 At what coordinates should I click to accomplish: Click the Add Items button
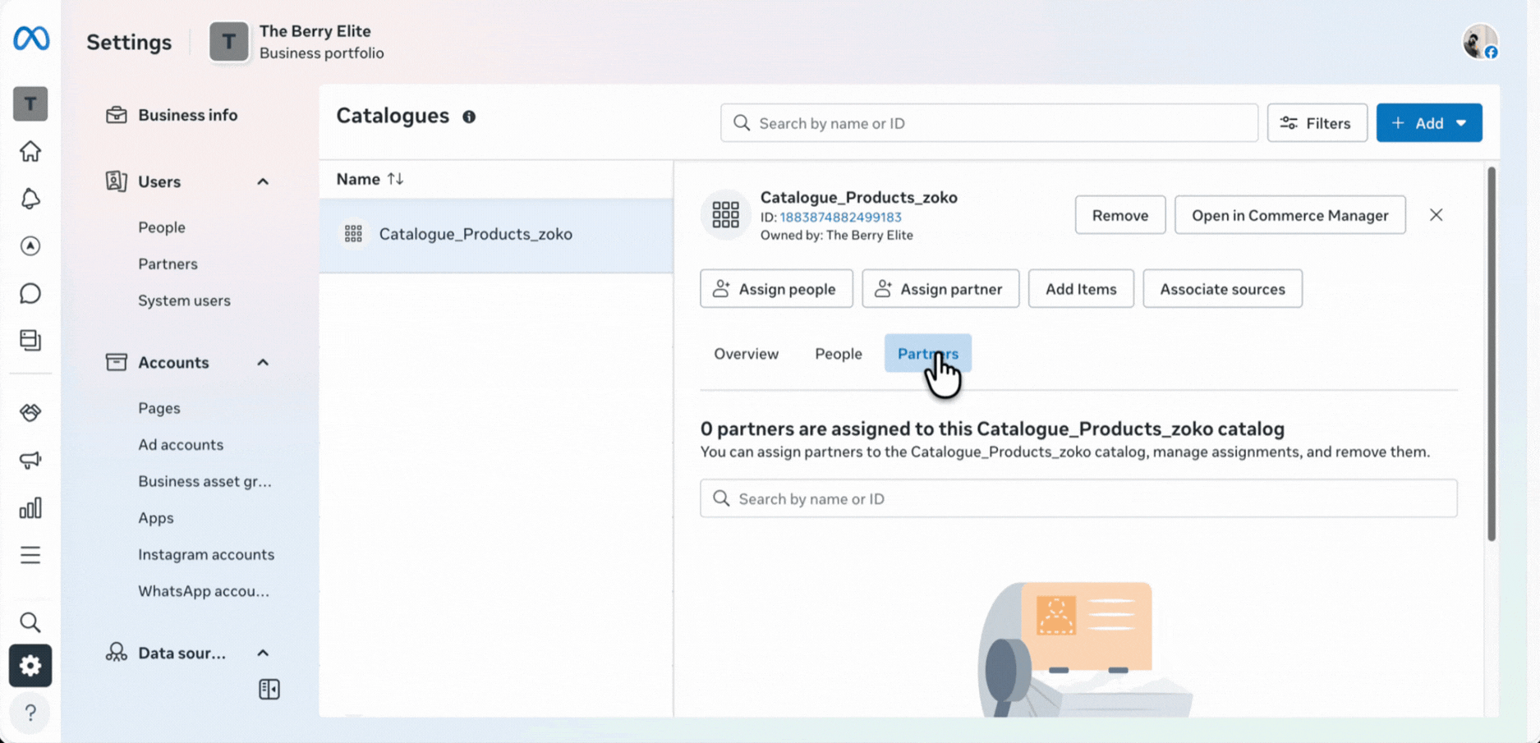[1081, 289]
